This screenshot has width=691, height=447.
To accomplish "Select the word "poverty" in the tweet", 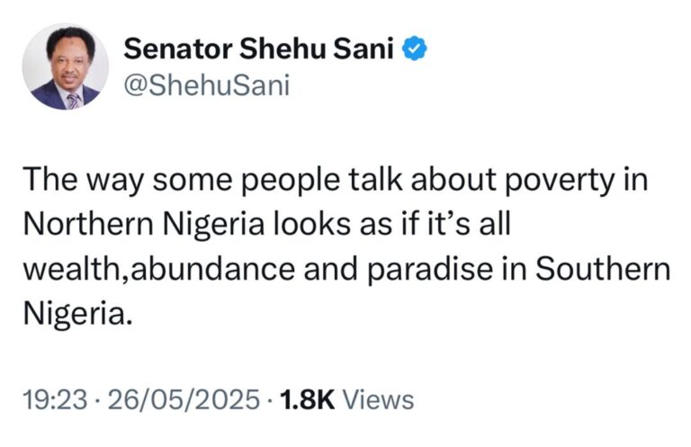I will click(x=560, y=181).
